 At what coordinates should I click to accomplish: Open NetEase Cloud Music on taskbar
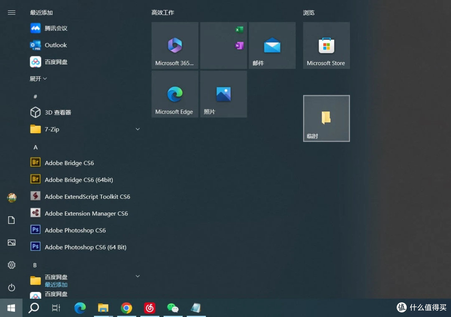click(149, 308)
